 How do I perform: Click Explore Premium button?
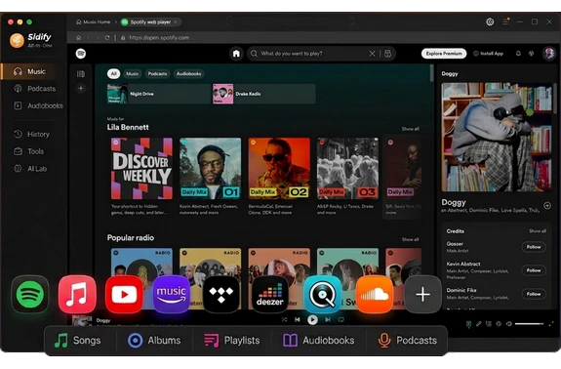tap(444, 54)
